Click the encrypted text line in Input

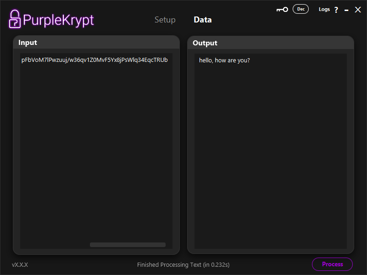pos(95,60)
